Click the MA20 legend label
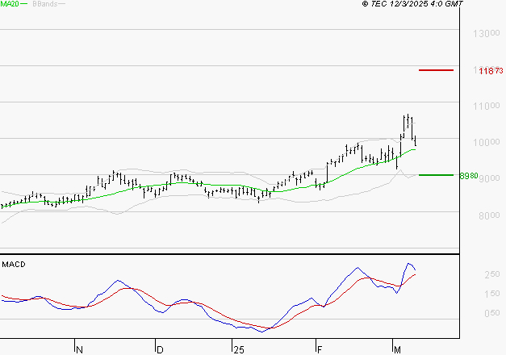The image size is (506, 355). click(10, 4)
